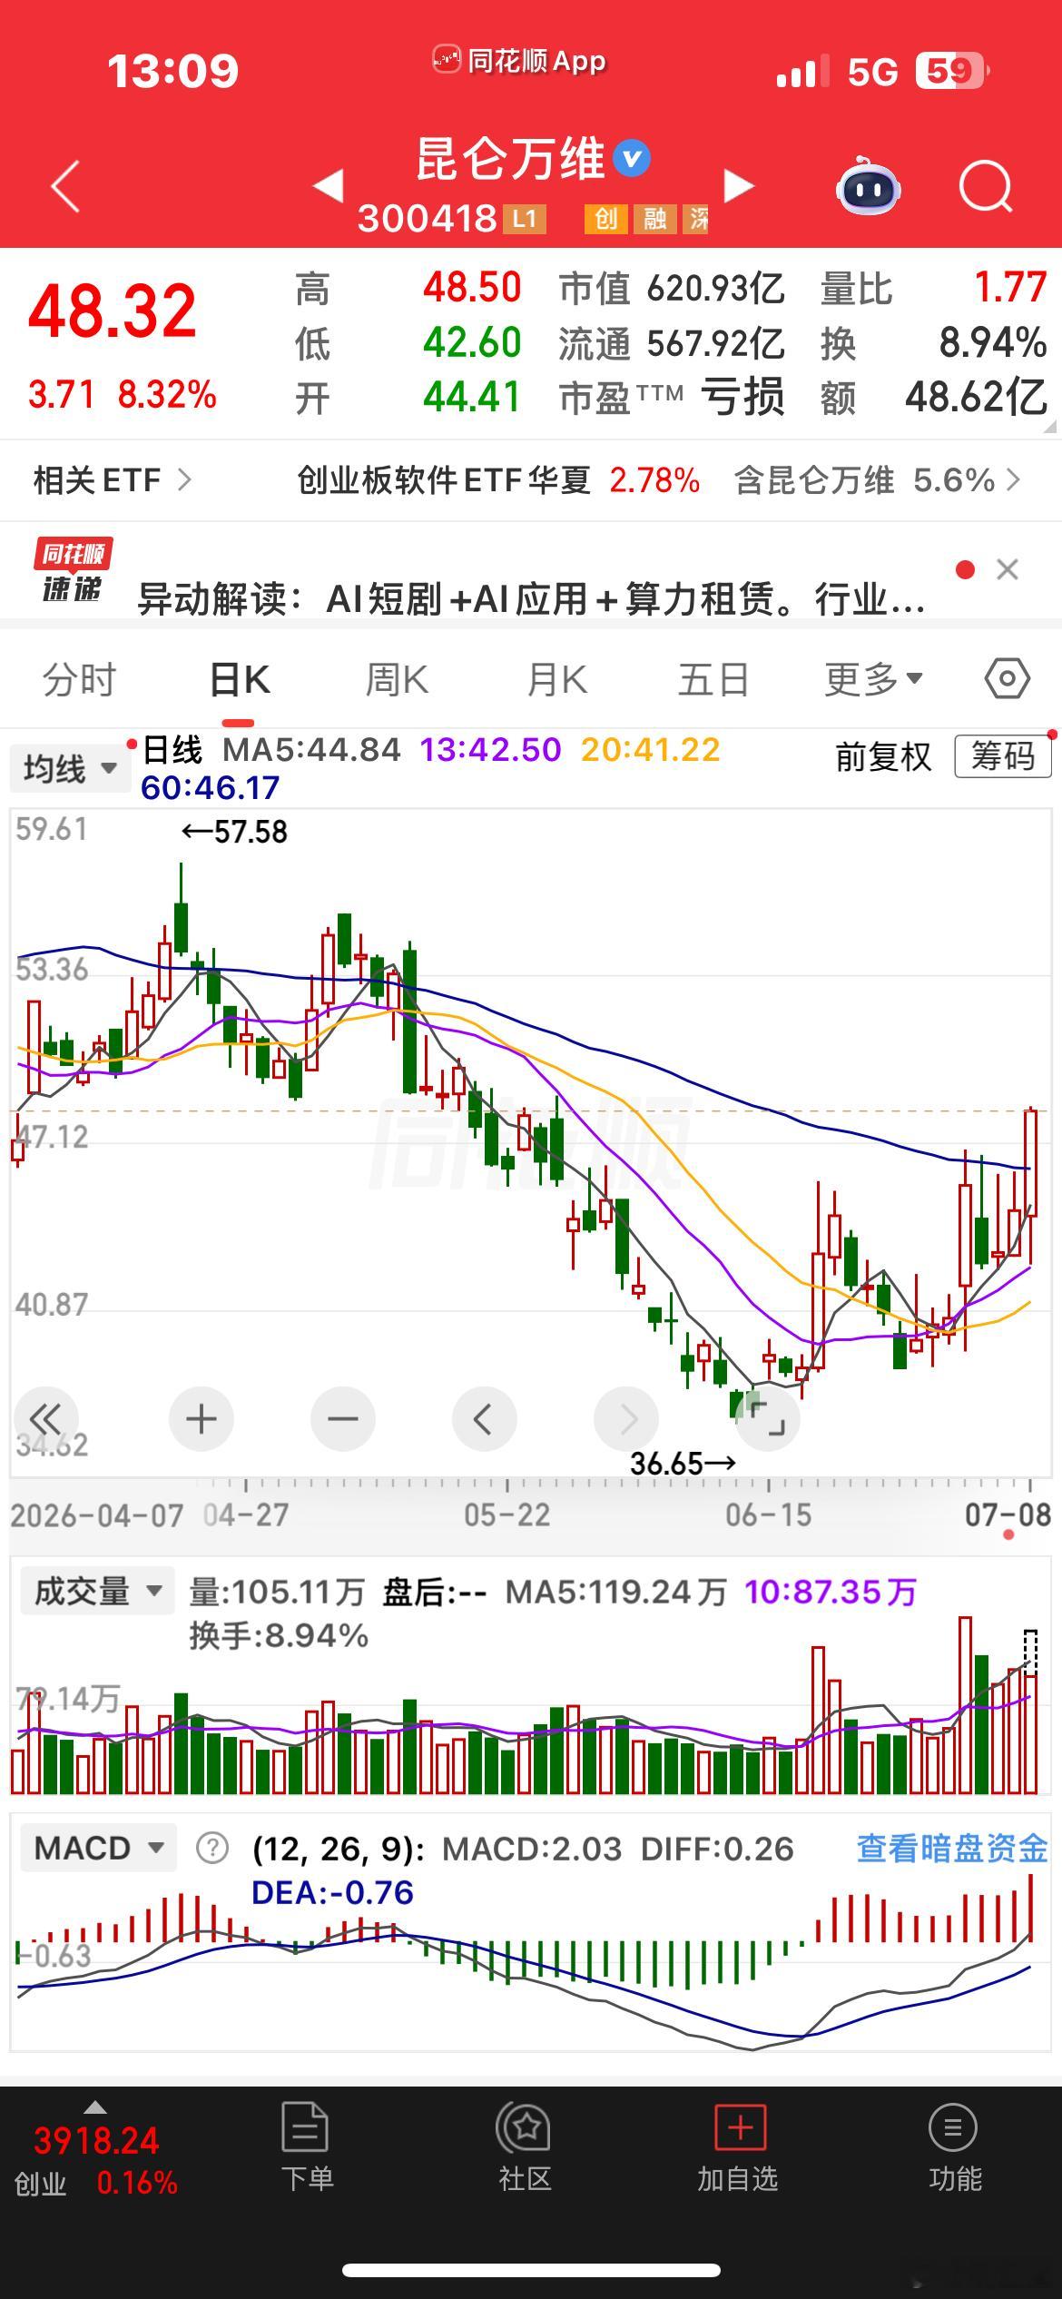
Task: Tap the 06-15 date marker on axis
Action: tap(768, 1515)
